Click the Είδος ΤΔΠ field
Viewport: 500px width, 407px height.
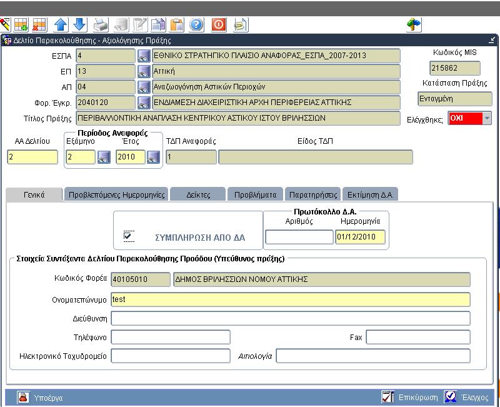(x=316, y=157)
